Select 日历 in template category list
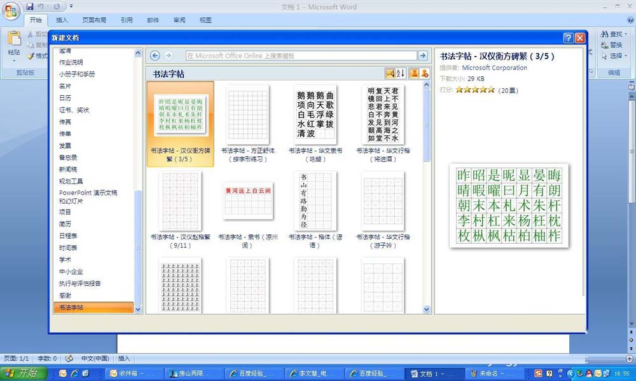Image resolution: width=636 pixels, height=381 pixels. pos(65,98)
